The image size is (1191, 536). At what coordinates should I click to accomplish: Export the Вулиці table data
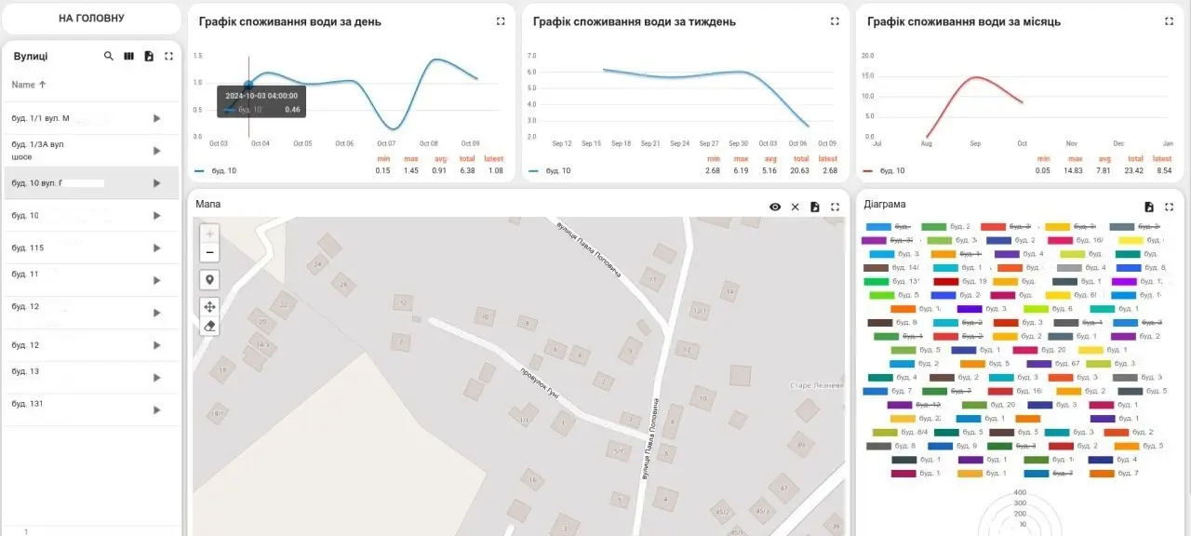pos(149,57)
